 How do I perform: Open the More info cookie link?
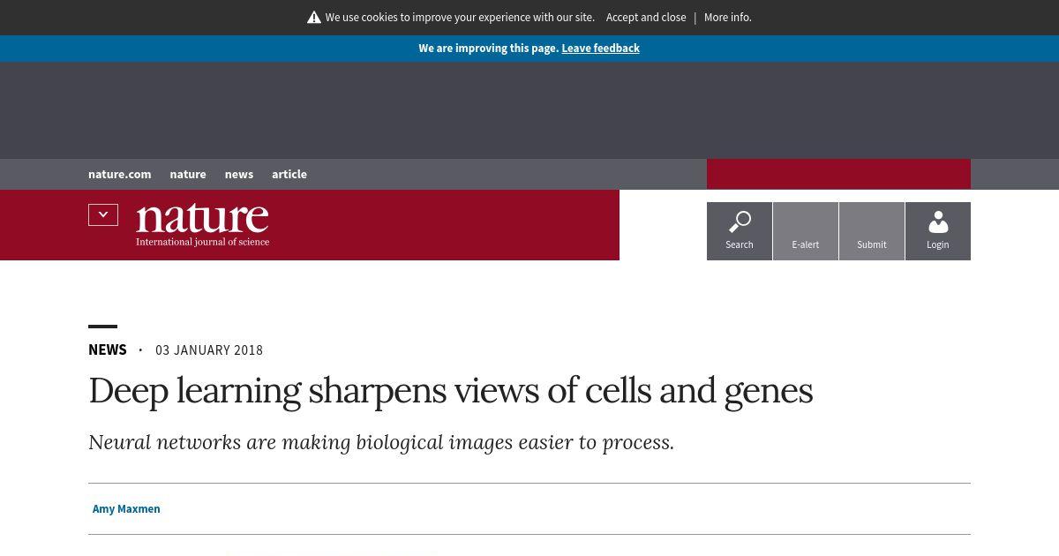[728, 18]
